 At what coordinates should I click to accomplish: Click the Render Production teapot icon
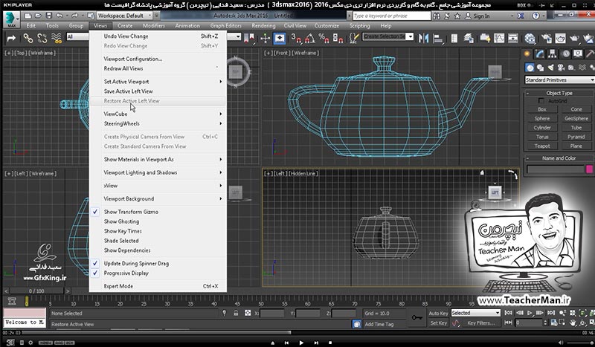pyautogui.click(x=574, y=38)
